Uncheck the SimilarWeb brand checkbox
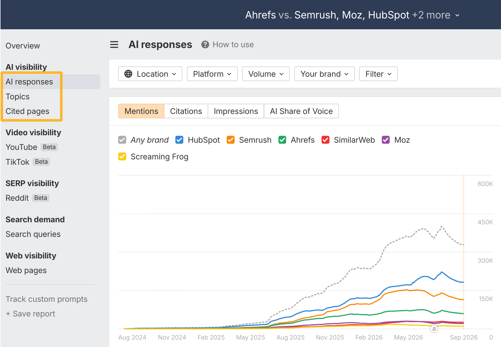 pos(325,140)
